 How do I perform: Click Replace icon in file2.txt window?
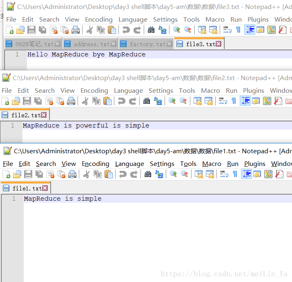(x=158, y=101)
